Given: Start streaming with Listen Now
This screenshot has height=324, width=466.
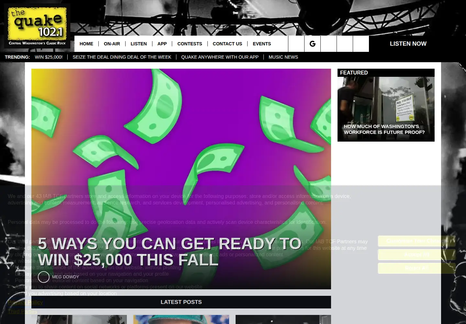Looking at the screenshot, I should pyautogui.click(x=408, y=44).
